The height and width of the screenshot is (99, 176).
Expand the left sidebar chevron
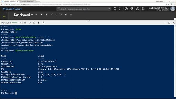click(7, 13)
